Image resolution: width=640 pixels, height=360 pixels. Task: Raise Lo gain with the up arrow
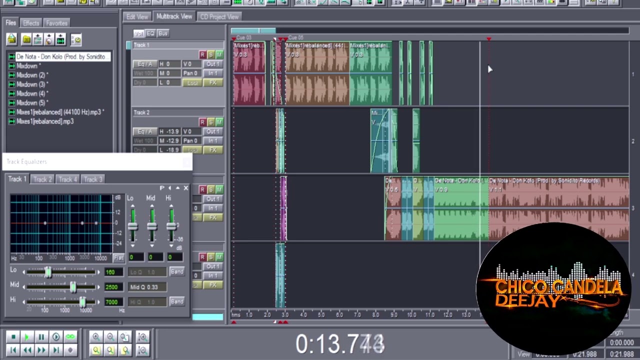[x=132, y=206]
